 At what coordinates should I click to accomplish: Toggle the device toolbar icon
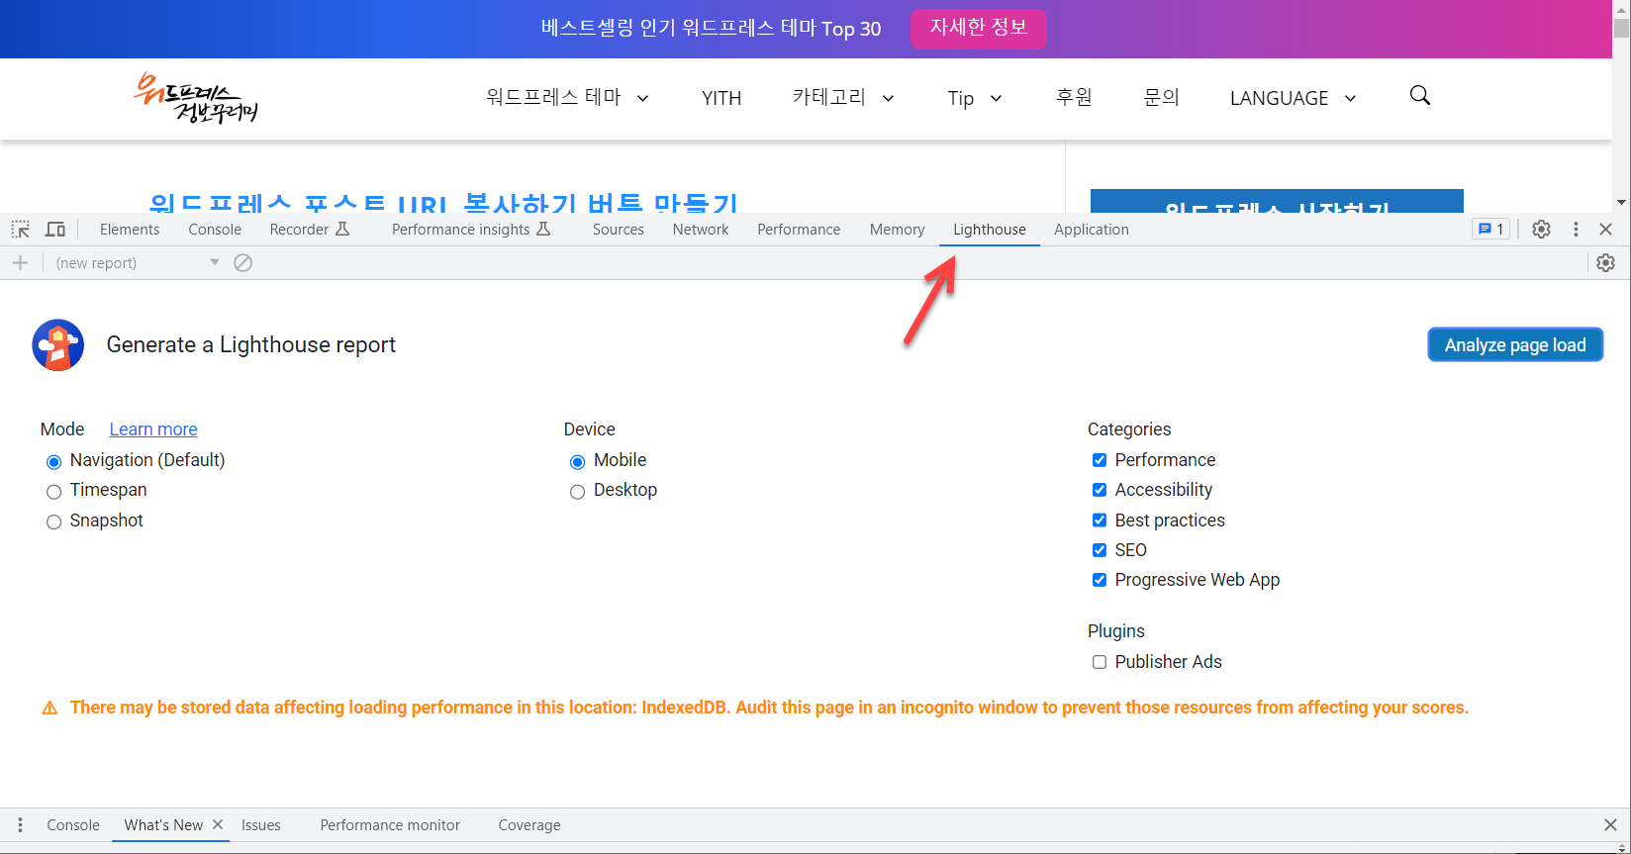point(55,230)
